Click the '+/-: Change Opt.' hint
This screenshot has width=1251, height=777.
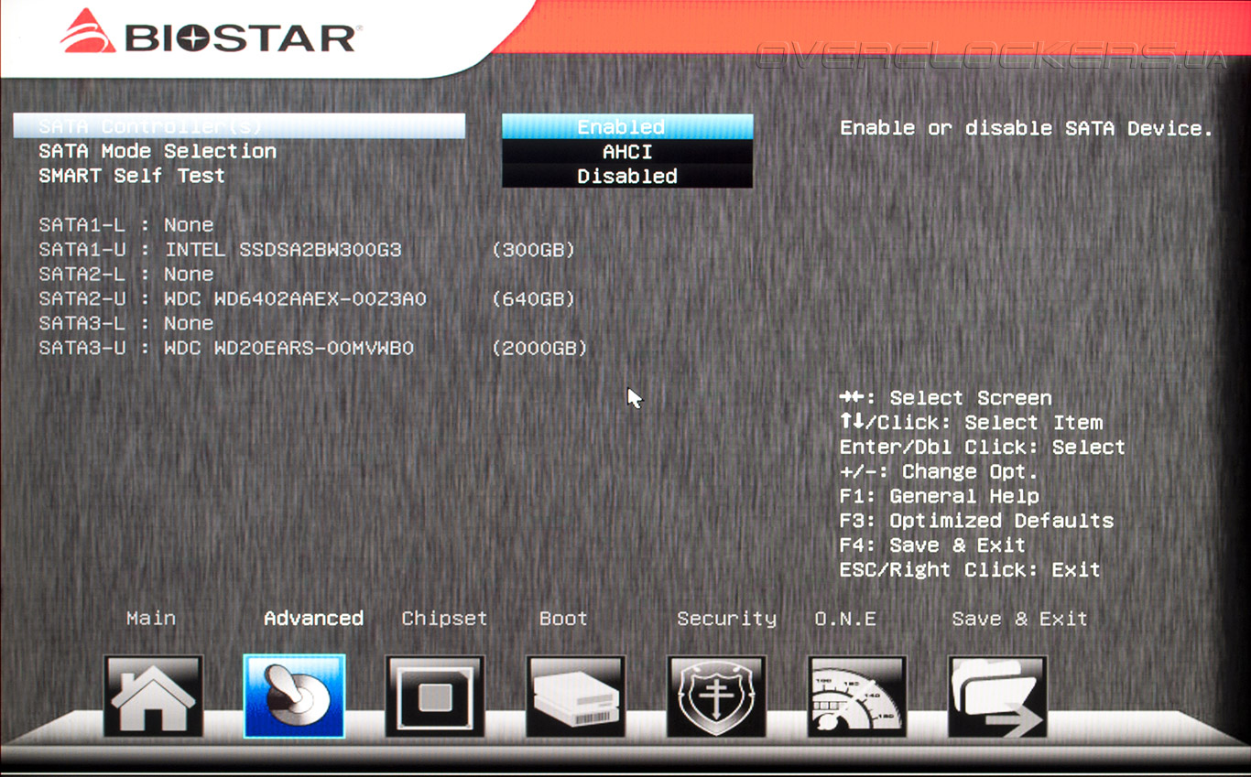940,472
